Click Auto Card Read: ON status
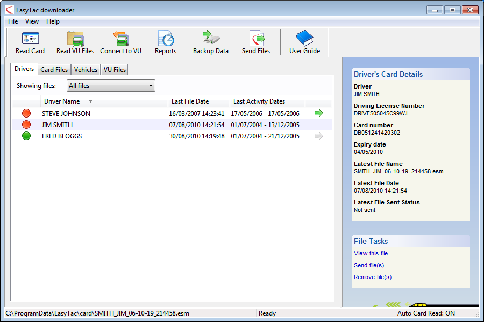Image resolution: width=484 pixels, height=322 pixels. [426, 313]
